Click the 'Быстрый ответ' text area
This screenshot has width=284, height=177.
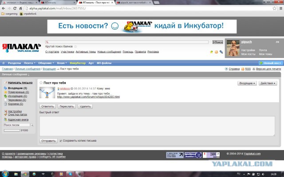point(157,126)
